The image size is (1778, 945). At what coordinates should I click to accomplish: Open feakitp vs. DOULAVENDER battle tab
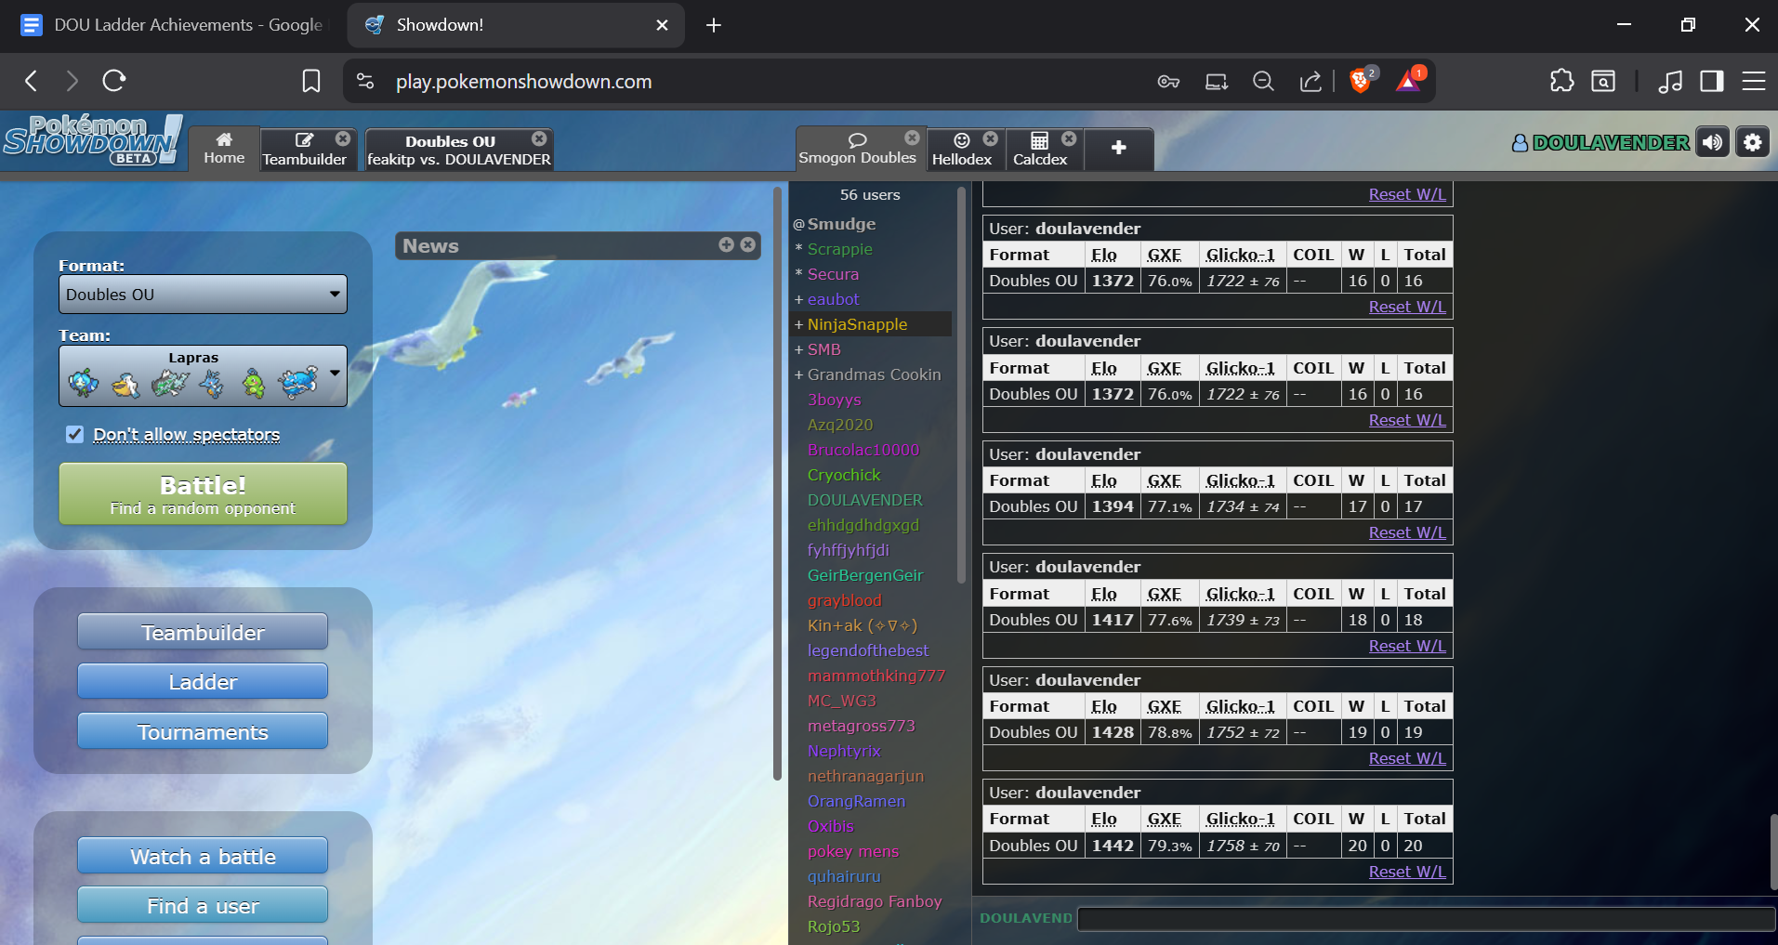(x=459, y=149)
